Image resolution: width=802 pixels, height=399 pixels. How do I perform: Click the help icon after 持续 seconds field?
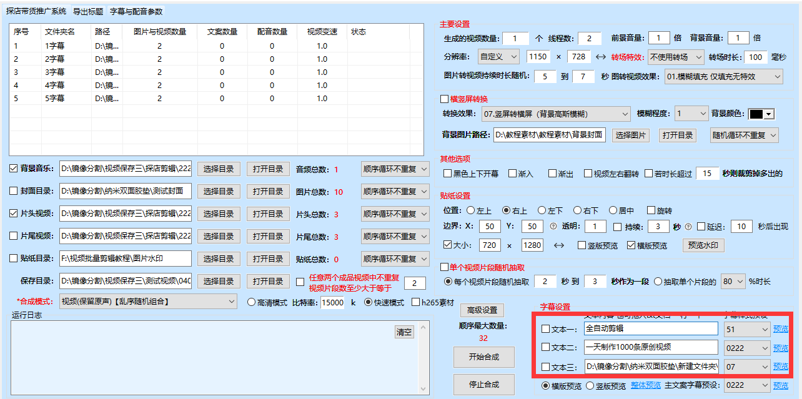coord(688,226)
